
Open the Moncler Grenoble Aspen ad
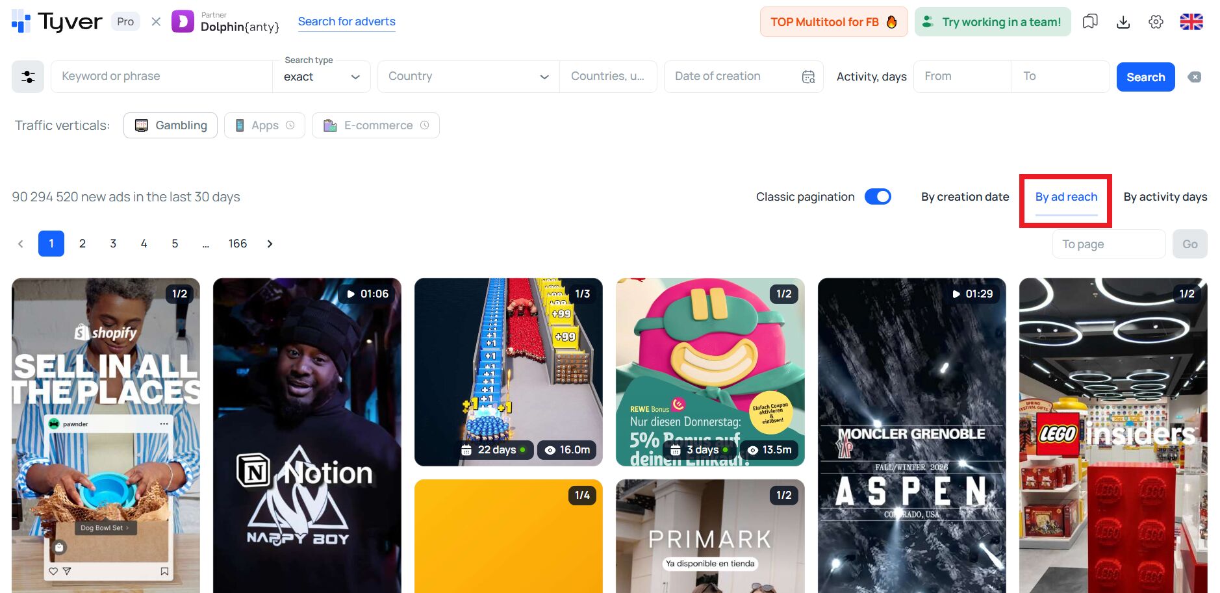click(x=912, y=435)
